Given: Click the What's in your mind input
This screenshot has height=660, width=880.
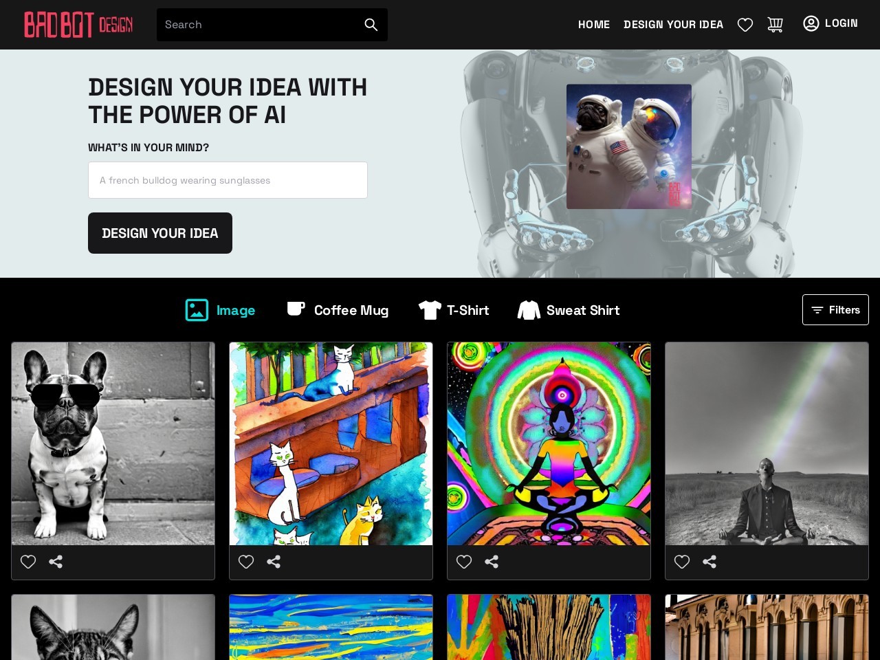Looking at the screenshot, I should pyautogui.click(x=228, y=180).
